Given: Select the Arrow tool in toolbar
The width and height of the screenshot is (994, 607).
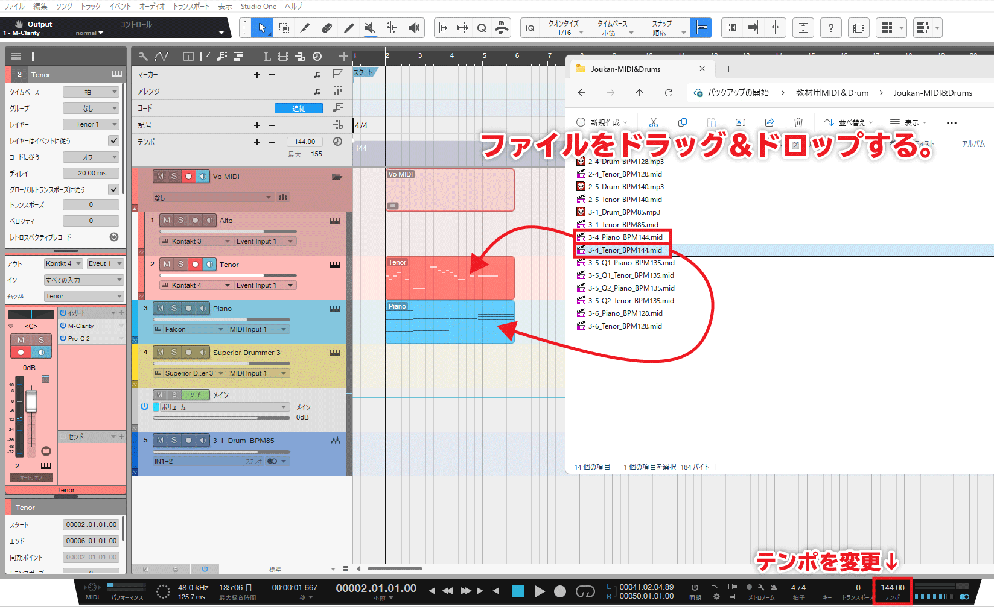Looking at the screenshot, I should click(x=262, y=28).
